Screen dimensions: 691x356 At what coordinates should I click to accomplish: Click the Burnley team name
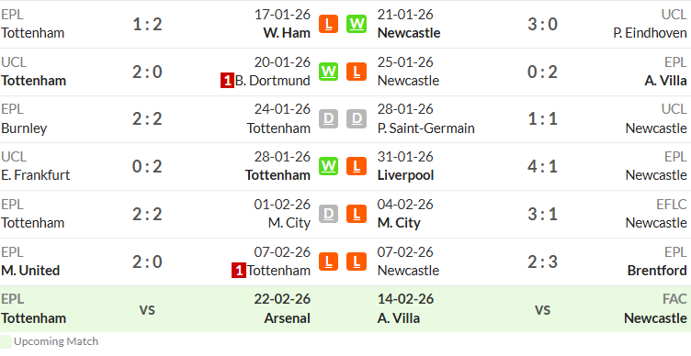click(24, 128)
